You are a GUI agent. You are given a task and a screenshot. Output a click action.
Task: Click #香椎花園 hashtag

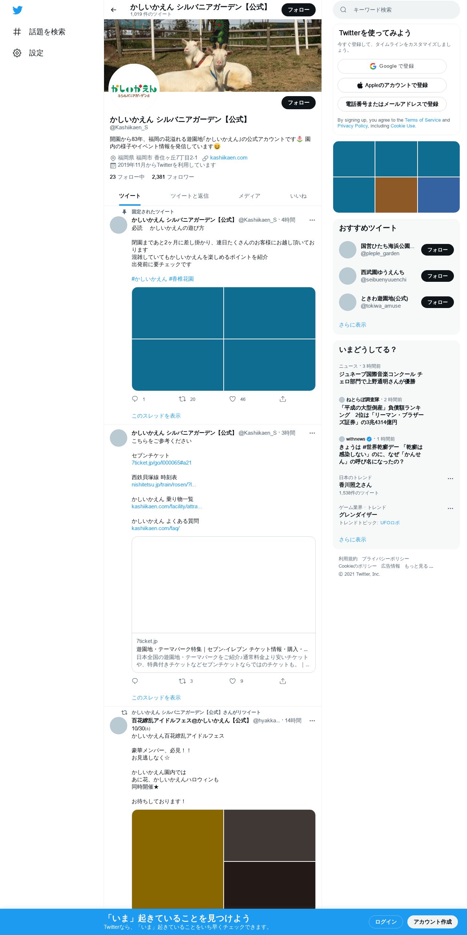181,279
